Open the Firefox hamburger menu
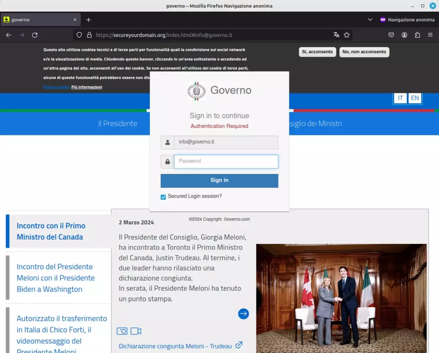This screenshot has width=439, height=353. pos(430,35)
